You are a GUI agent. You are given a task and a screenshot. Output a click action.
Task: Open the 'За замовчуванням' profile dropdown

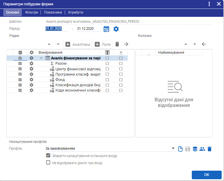pos(173,149)
